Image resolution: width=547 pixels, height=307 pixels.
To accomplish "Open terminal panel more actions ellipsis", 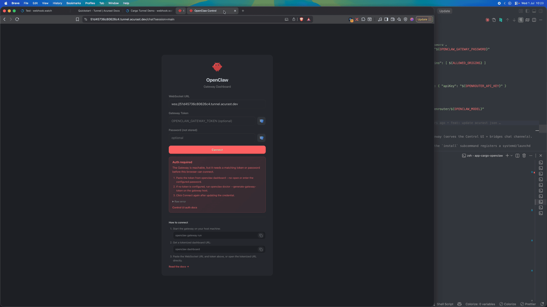I will [x=531, y=156].
